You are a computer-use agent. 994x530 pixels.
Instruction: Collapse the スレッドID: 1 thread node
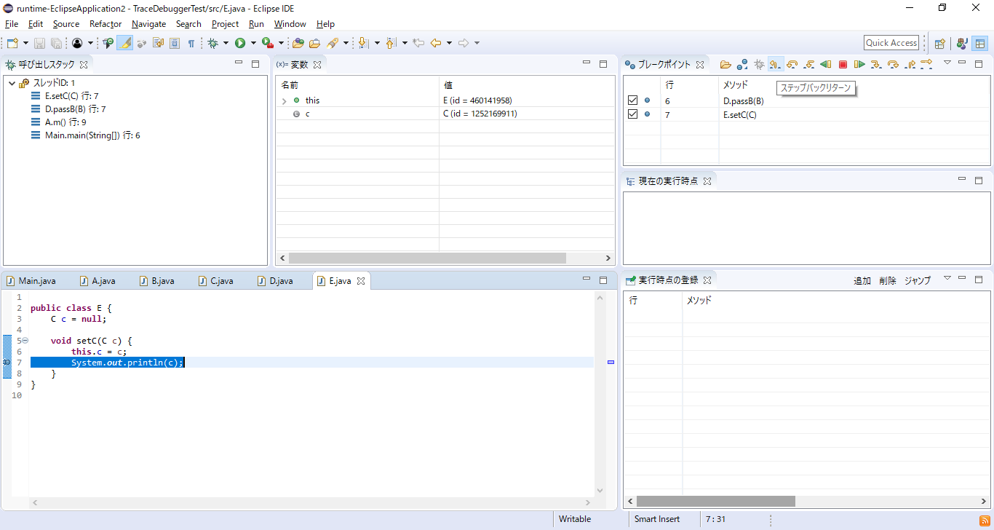pos(12,83)
